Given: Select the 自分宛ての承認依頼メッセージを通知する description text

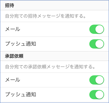Looking at the screenshot, I should click(x=50, y=67).
